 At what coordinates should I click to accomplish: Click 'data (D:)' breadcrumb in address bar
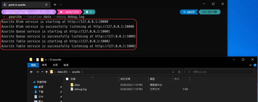tap(63, 72)
